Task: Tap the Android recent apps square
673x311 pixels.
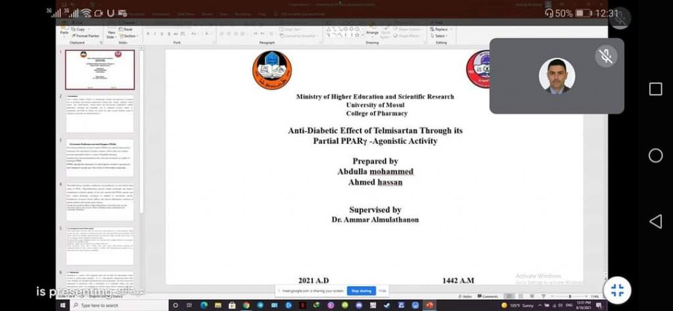Action: [x=655, y=89]
